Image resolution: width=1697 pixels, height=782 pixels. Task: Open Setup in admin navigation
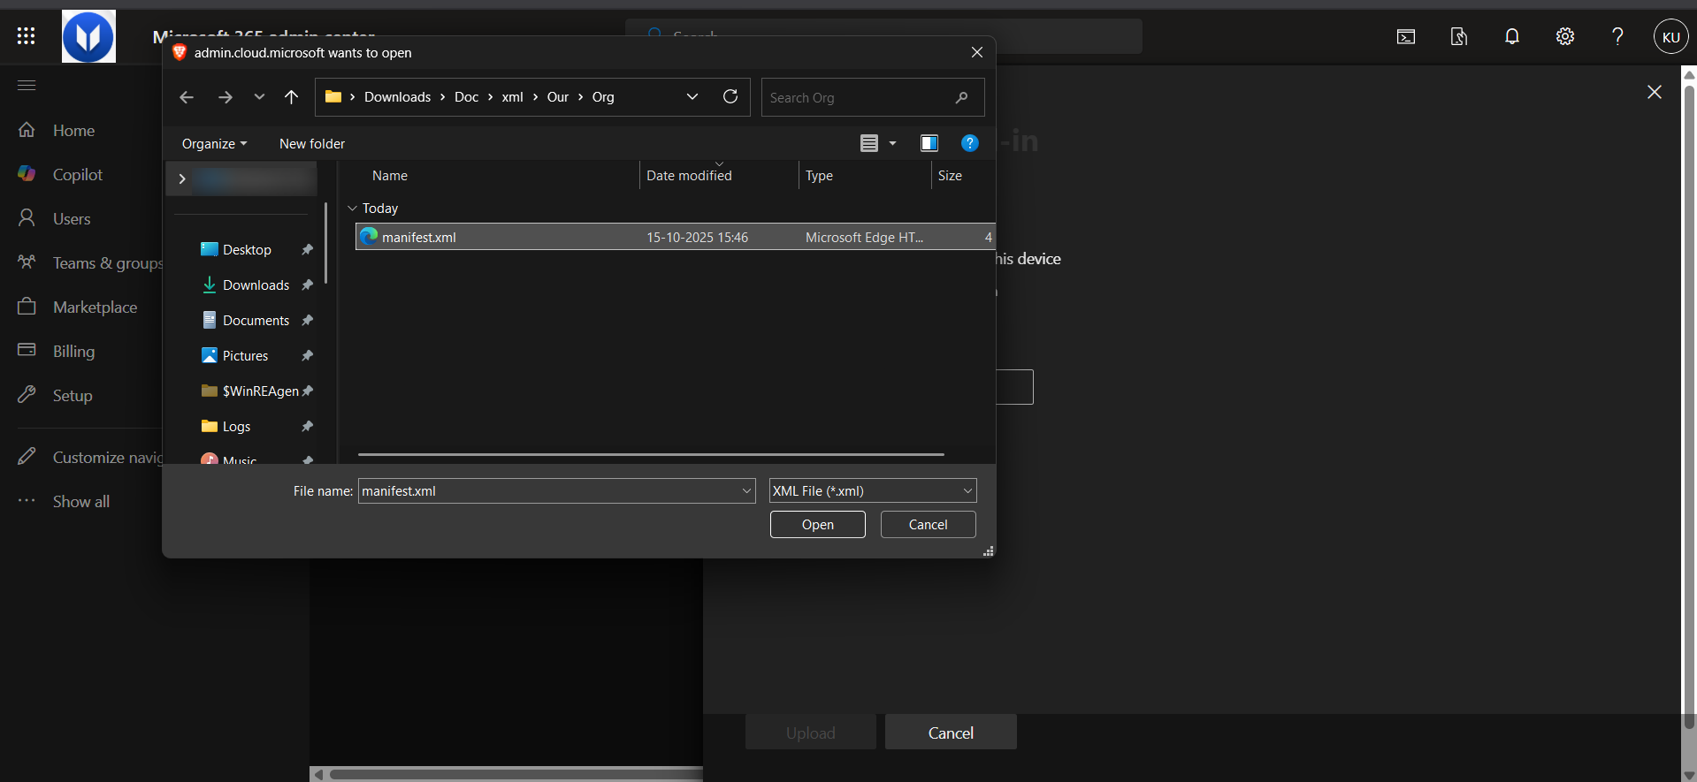pos(72,396)
